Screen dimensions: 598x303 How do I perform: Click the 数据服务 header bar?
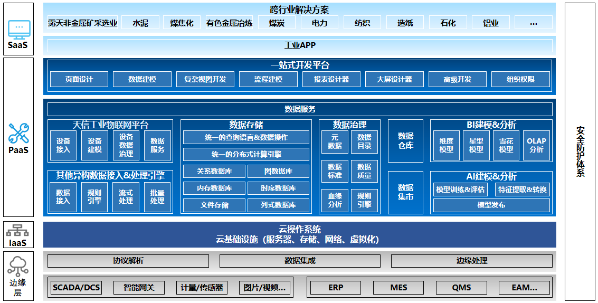tap(300, 109)
